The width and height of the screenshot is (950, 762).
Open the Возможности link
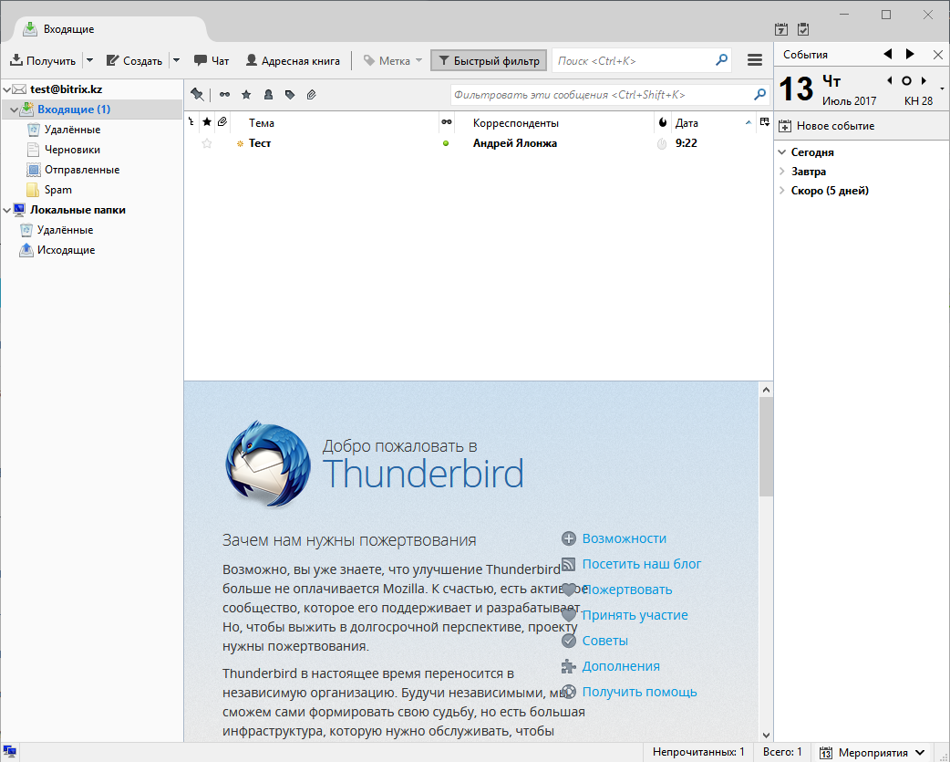tap(624, 538)
